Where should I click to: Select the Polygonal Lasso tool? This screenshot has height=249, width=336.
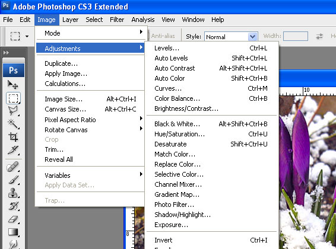(13, 111)
